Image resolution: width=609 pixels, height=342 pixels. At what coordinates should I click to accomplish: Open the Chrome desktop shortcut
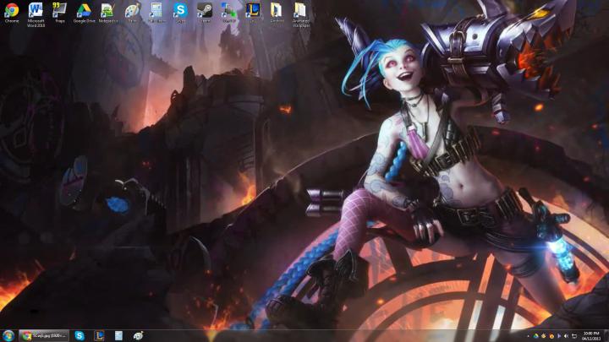pos(12,13)
